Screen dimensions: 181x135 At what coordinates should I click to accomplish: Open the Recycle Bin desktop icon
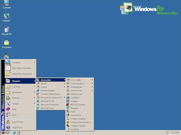(7, 31)
